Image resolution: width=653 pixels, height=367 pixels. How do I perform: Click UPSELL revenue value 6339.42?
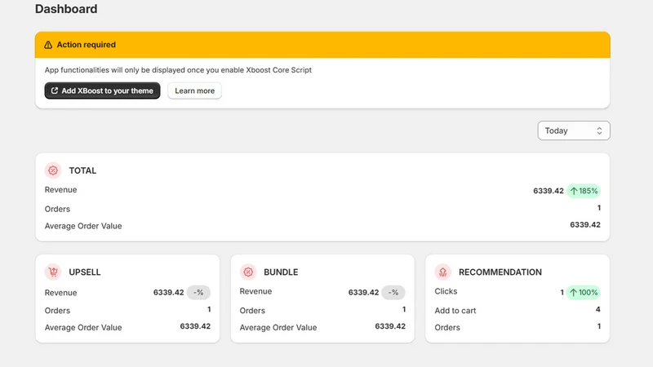(168, 293)
